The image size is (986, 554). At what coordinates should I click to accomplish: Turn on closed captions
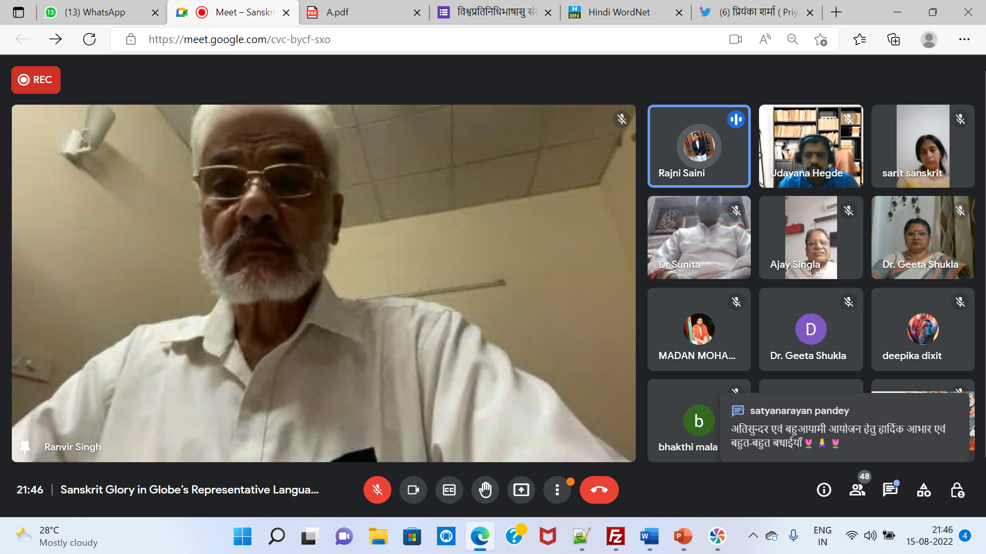[x=449, y=490]
